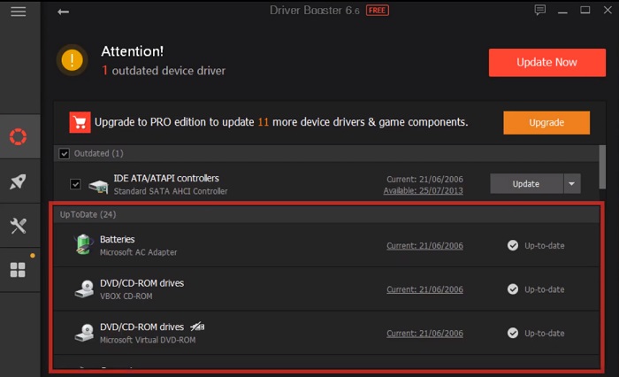Screen dimensions: 619x377
Task: Toggle the Outdated (1) group checkbox
Action: [64, 153]
